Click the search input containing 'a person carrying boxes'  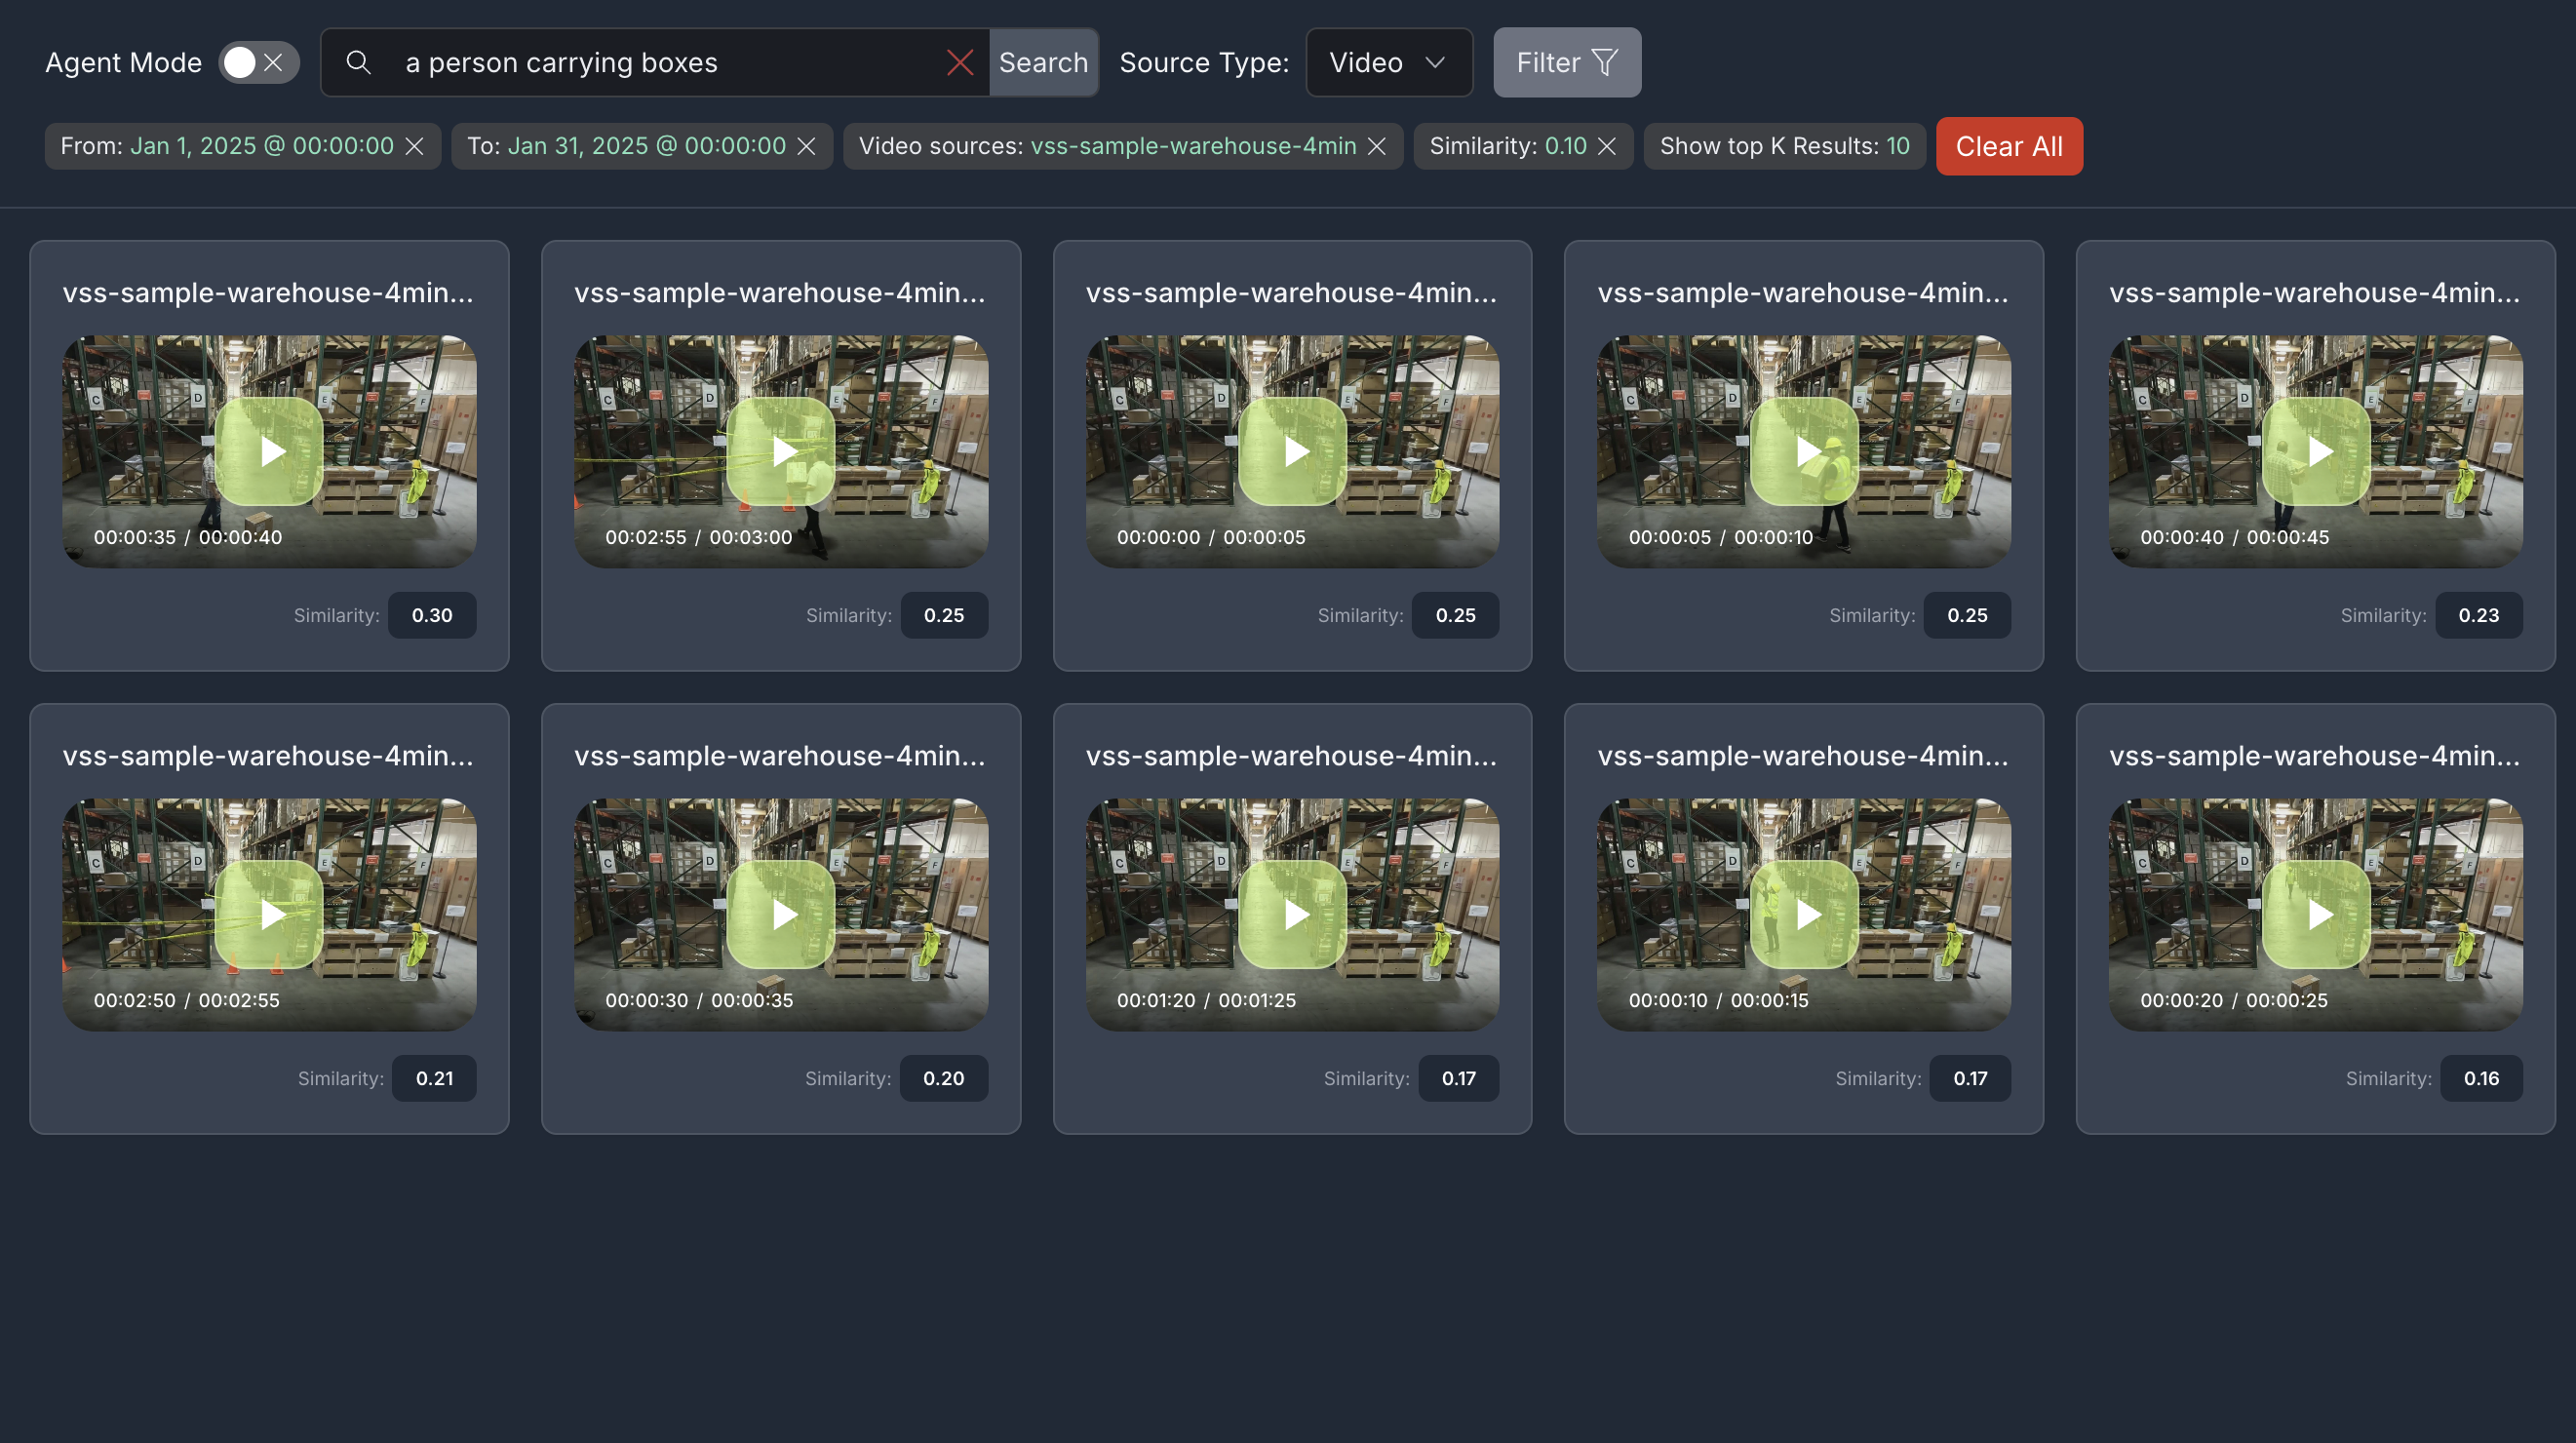tap(660, 62)
